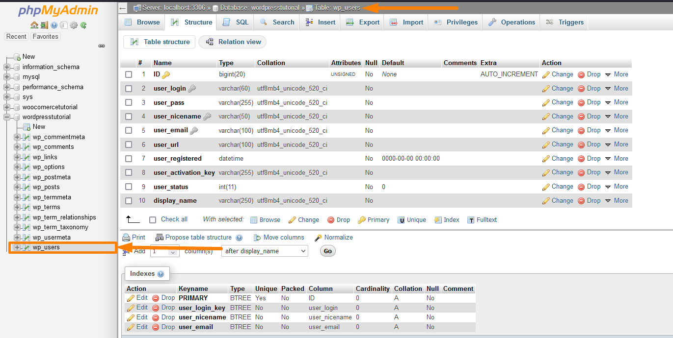Tick the checkbox for user_nicename row
The height and width of the screenshot is (338, 673).
click(129, 117)
